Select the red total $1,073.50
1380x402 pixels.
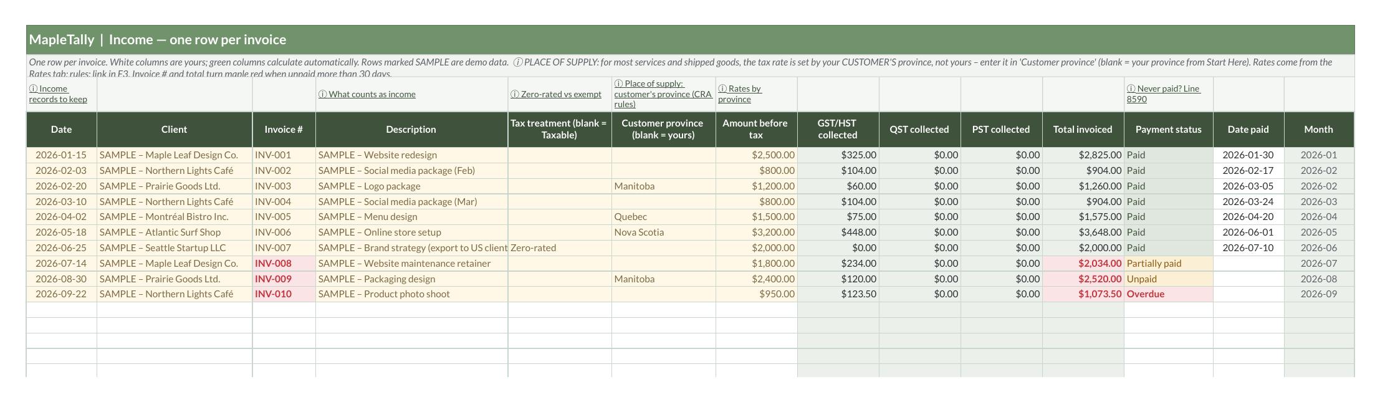[1083, 294]
